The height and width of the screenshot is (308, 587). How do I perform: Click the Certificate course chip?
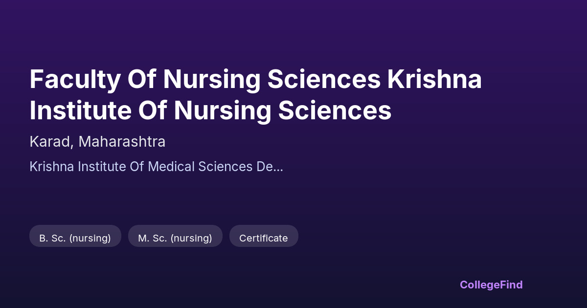(263, 238)
